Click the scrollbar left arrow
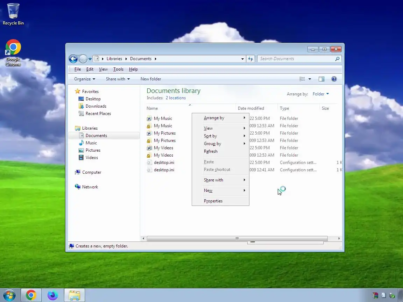Screen dimensions: 403x302 [x=143, y=239]
